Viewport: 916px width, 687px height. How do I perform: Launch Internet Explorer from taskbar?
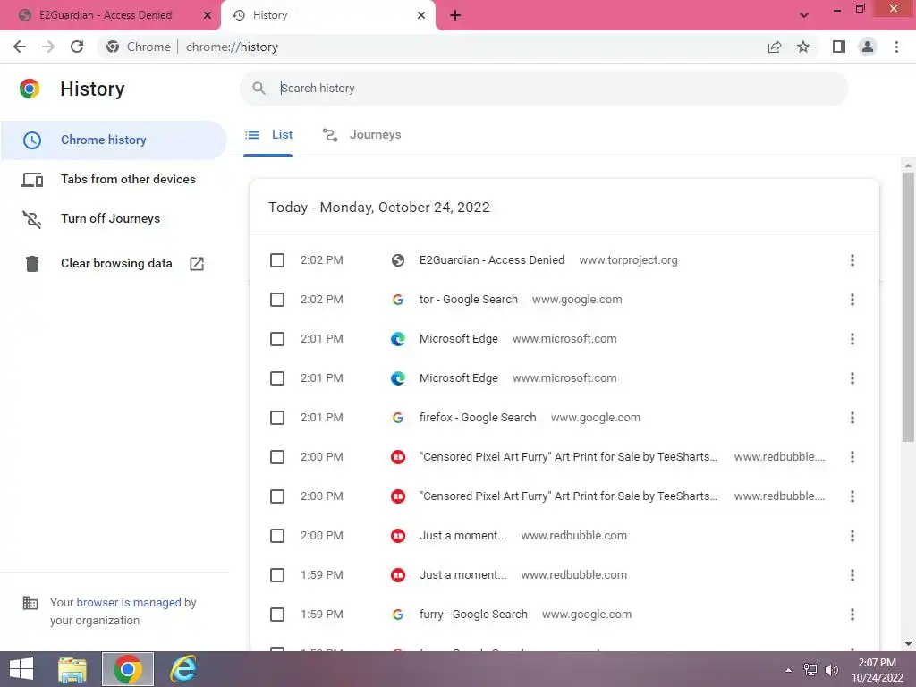pyautogui.click(x=182, y=669)
